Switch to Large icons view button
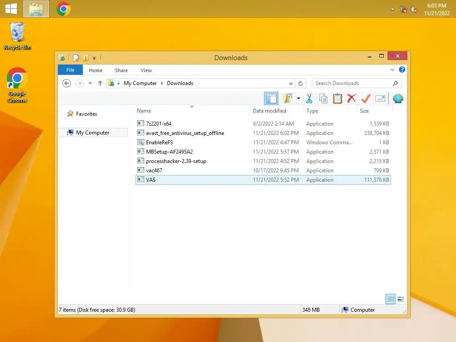The image size is (456, 342). [x=400, y=299]
